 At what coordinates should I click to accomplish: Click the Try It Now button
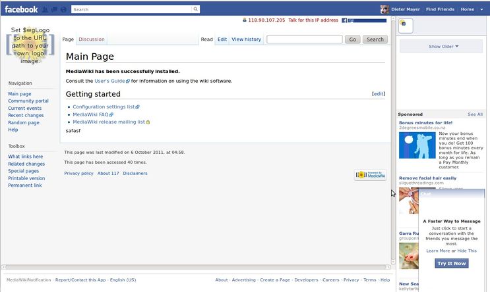click(452, 263)
